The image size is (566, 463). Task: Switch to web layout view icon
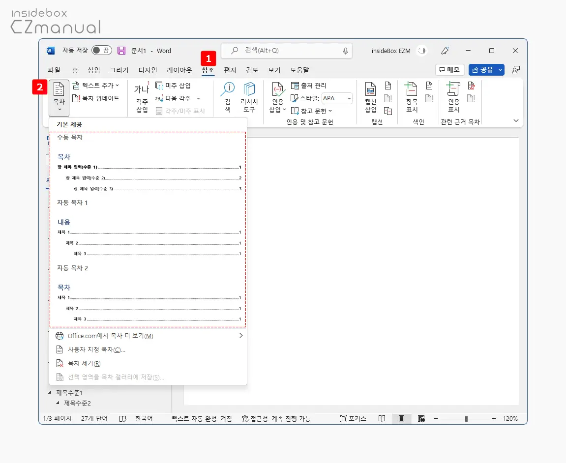(x=421, y=419)
